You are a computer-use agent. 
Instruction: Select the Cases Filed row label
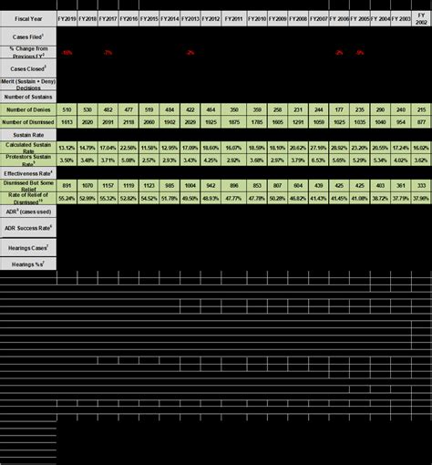28,36
